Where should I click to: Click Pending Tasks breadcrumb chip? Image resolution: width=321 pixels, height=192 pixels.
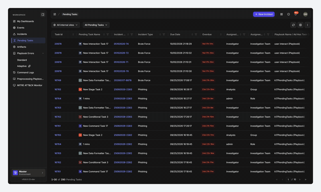(x=70, y=14)
